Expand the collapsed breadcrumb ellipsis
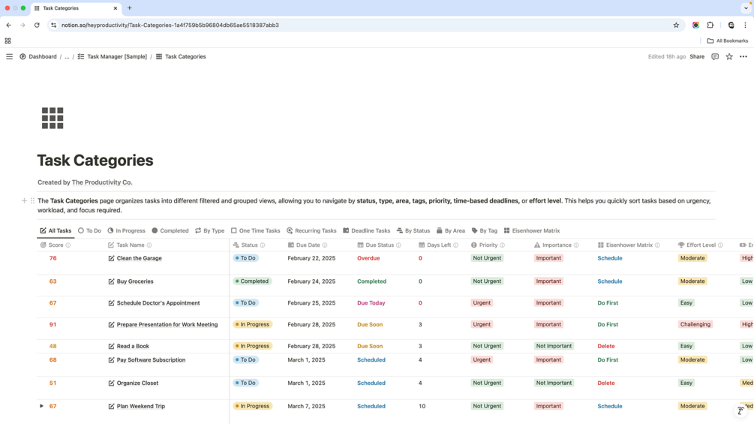Viewport: 754px width, 424px height. point(67,57)
